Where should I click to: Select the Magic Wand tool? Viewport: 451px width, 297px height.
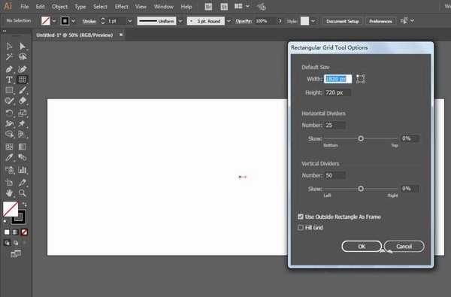[9, 57]
